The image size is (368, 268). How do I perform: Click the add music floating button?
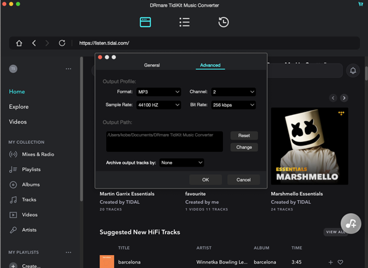coord(351,224)
